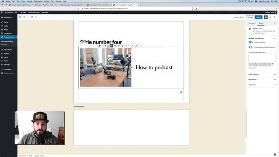Click All Presentations submenu link
Screen dimensions: 279x157
click(7, 41)
